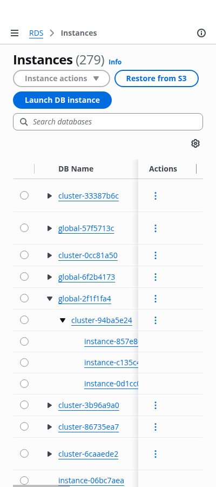Go to RDS breadcrumb link

(x=36, y=33)
